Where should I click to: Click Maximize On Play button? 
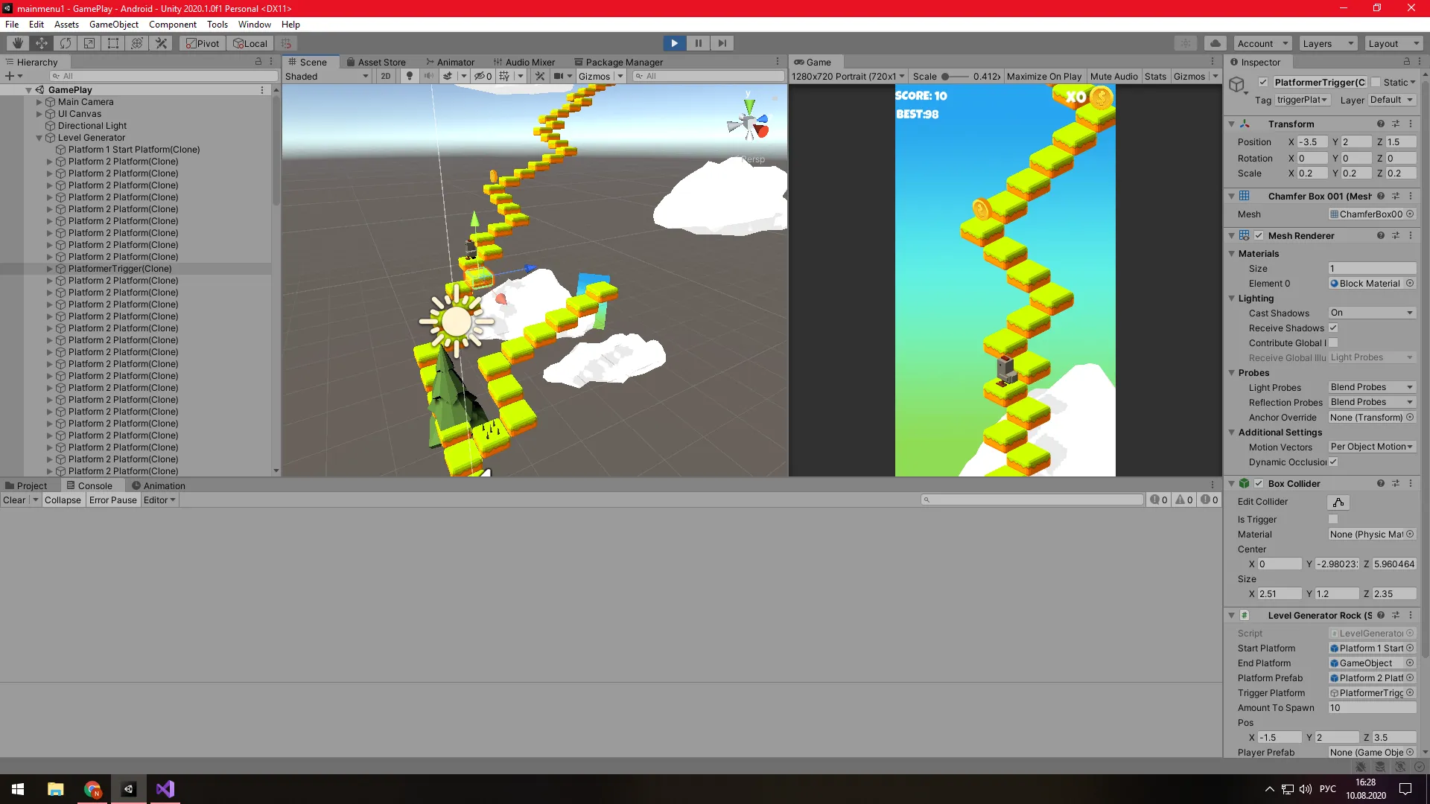pos(1043,76)
